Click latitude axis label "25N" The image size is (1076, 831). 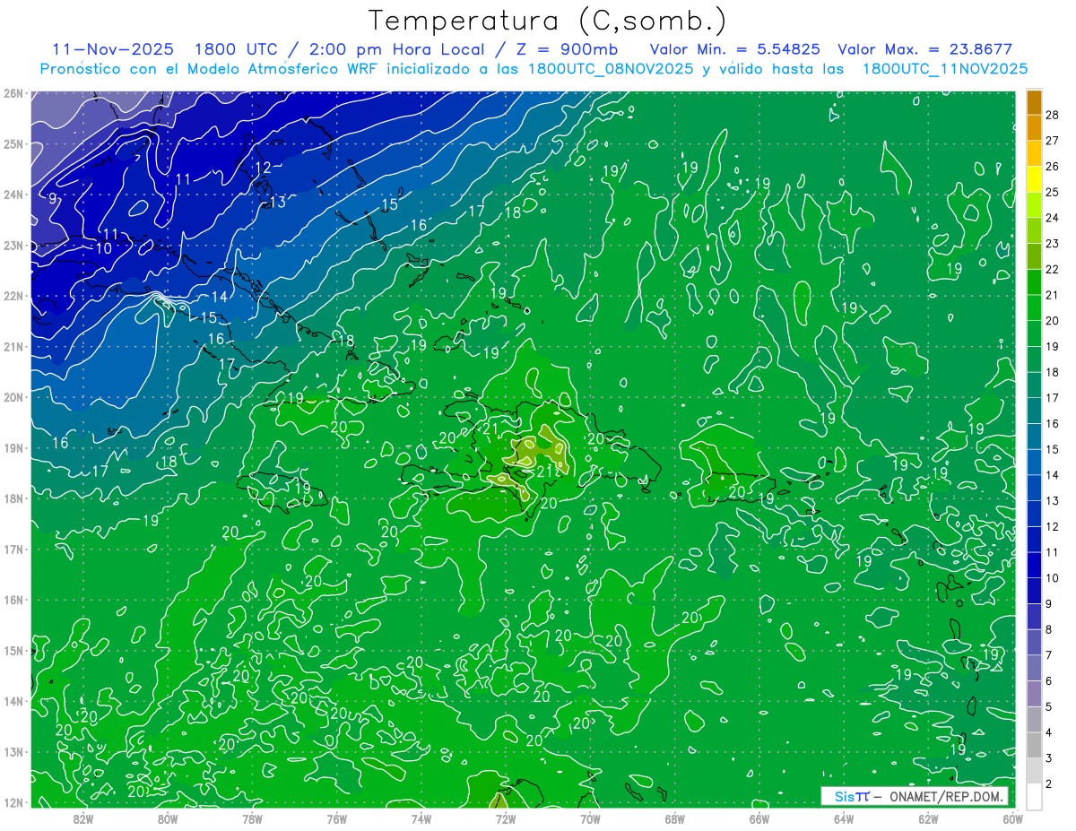[13, 143]
